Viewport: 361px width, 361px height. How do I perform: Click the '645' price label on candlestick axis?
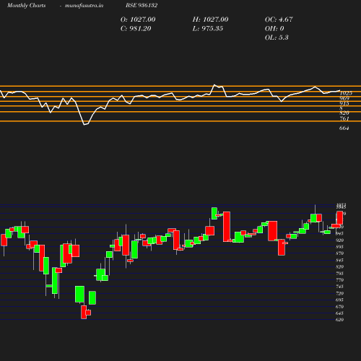coord(339,313)
